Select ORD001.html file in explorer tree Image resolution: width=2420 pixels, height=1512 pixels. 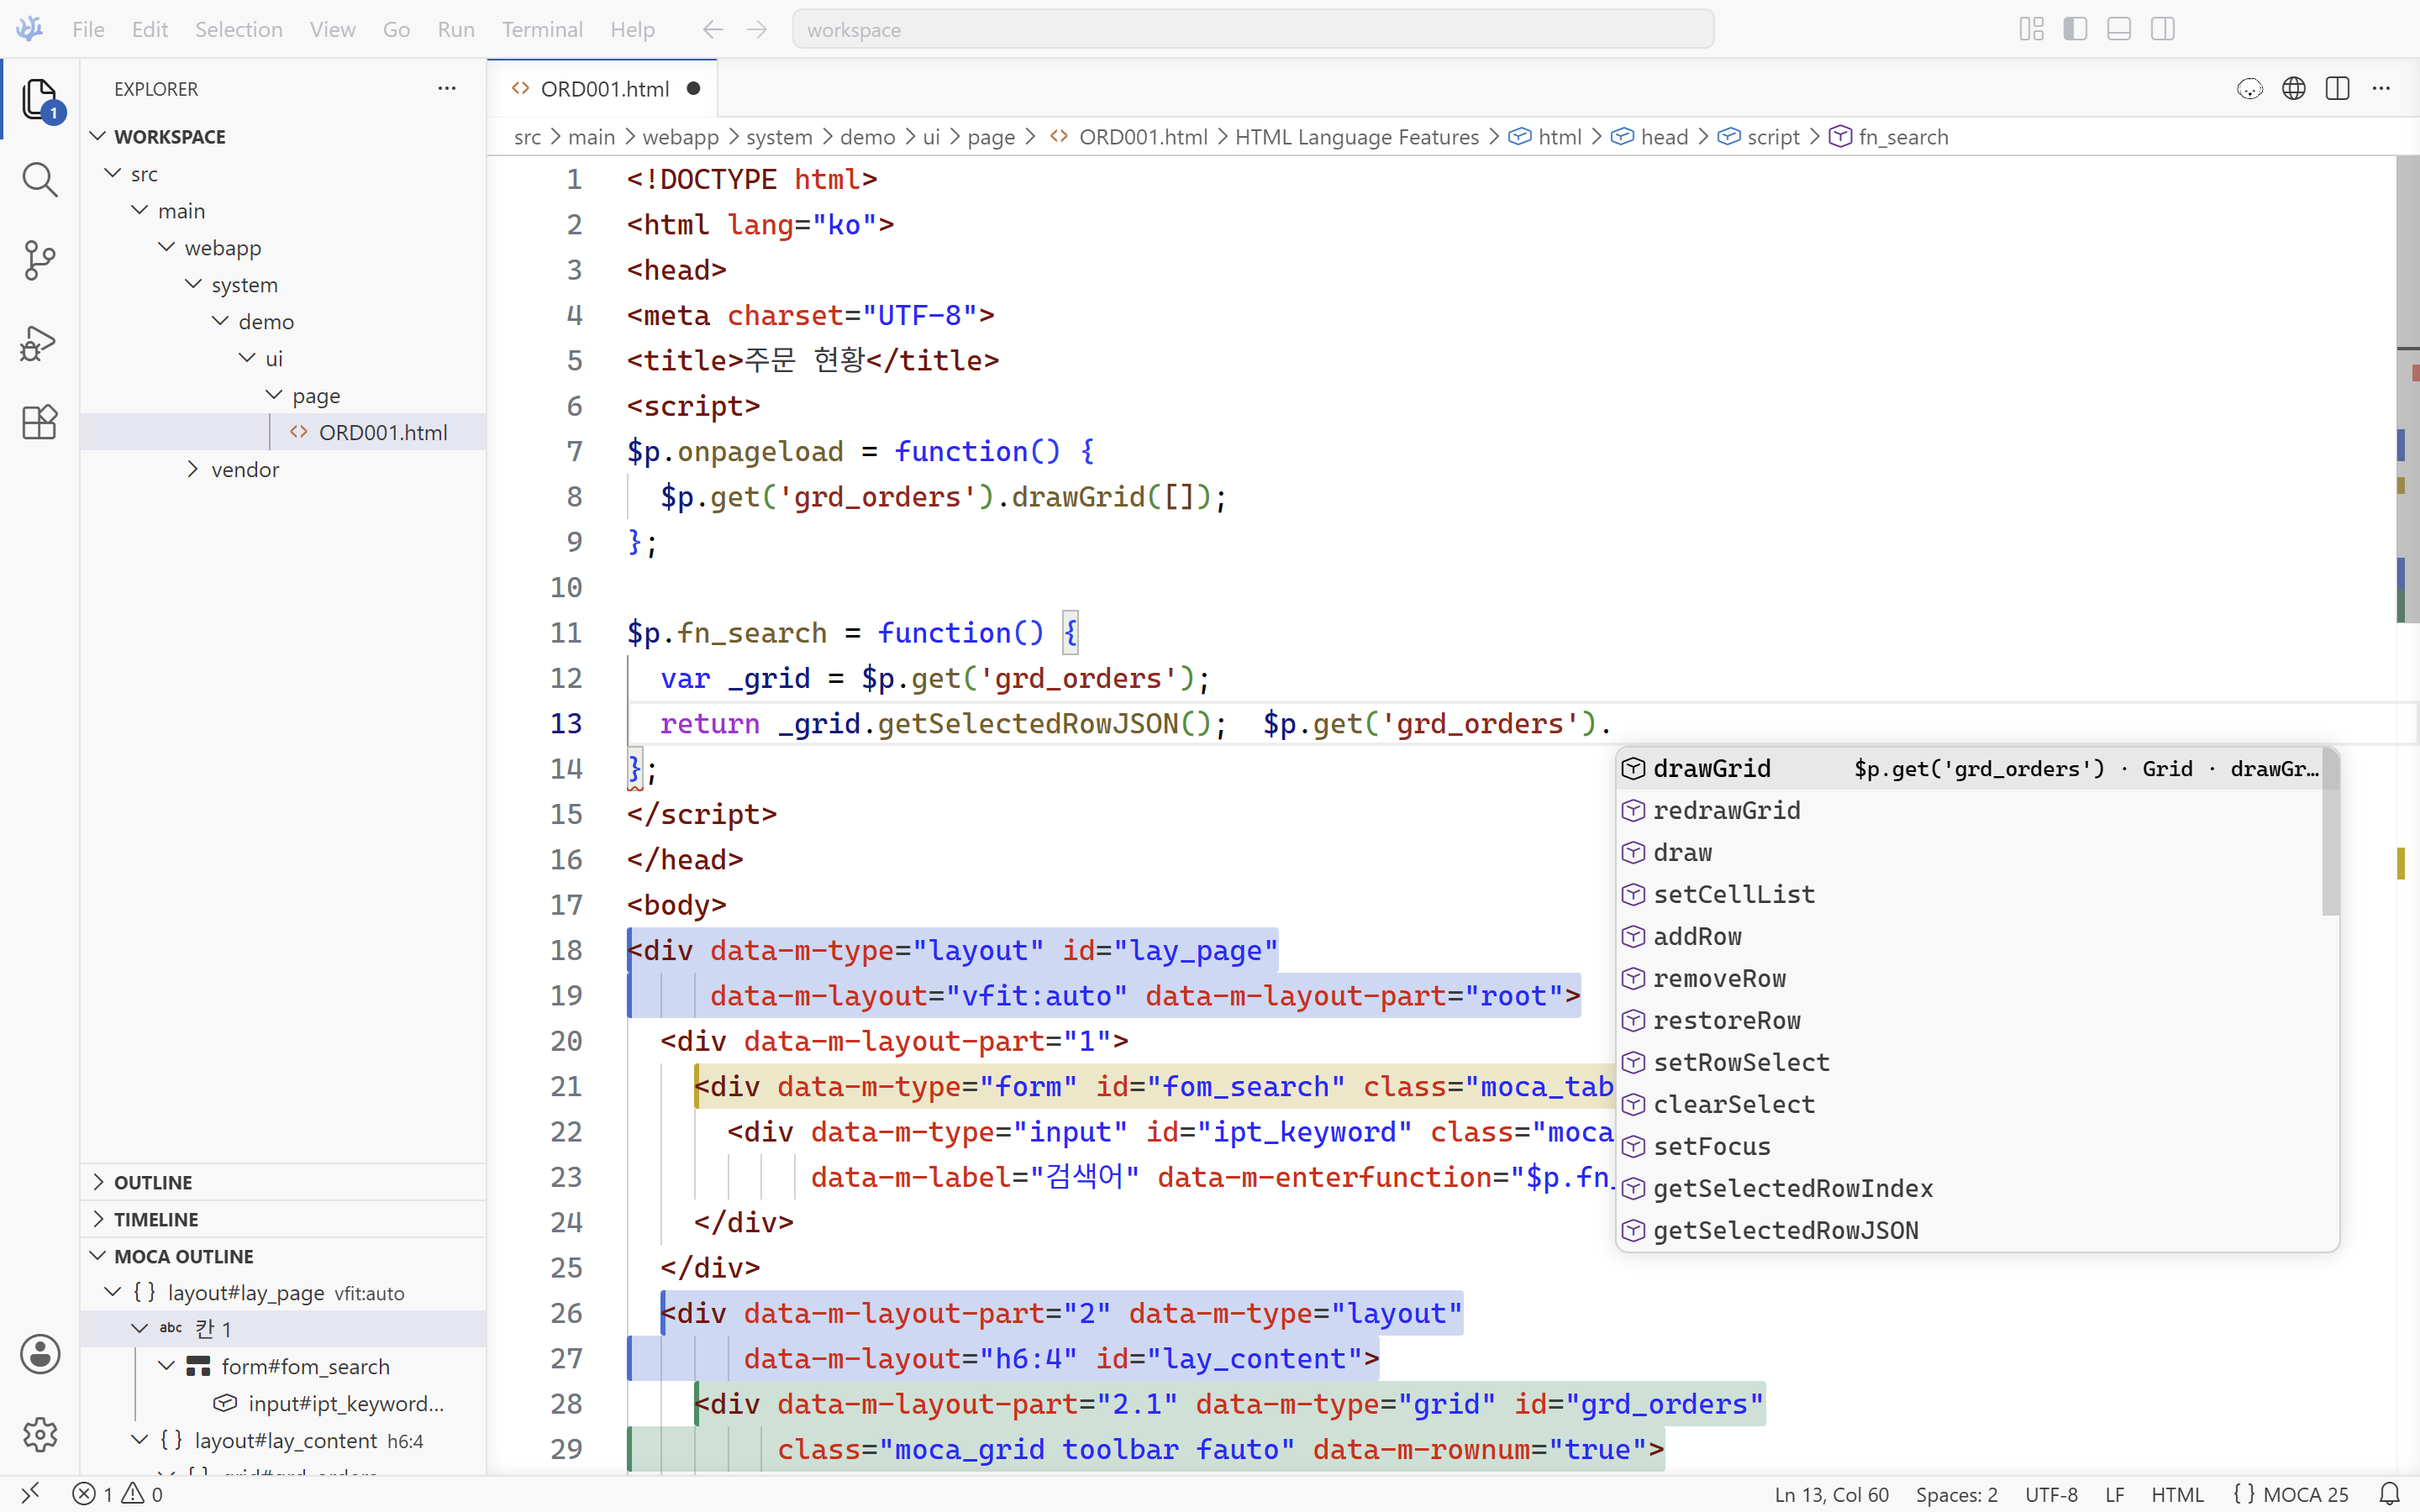283,432
